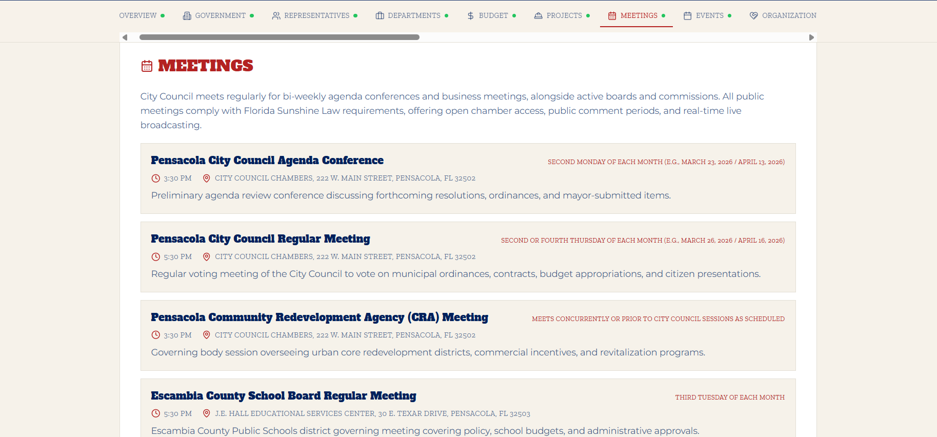
Task: Click the clock icon for School Board Meeting
Action: click(156, 414)
